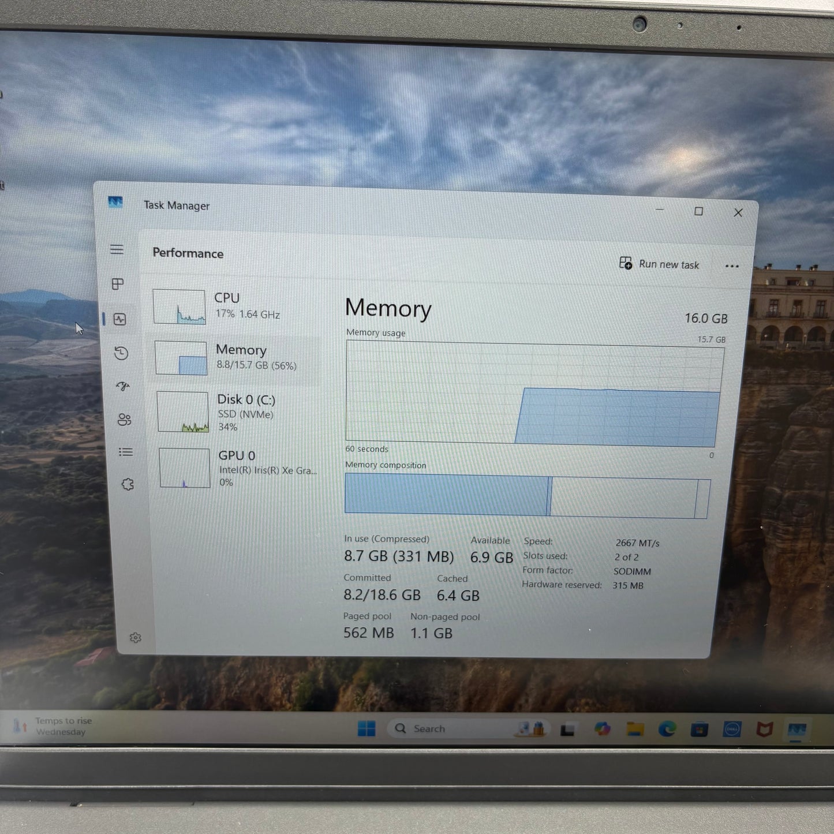
Task: Open the three-dot more options menu
Action: pyautogui.click(x=732, y=266)
